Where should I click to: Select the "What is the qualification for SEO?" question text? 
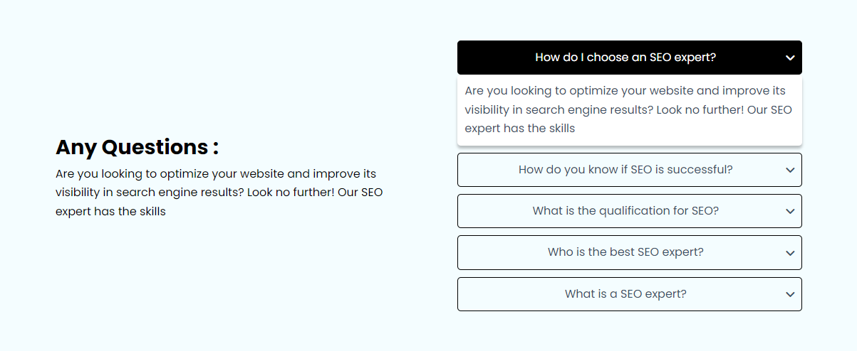pos(625,211)
